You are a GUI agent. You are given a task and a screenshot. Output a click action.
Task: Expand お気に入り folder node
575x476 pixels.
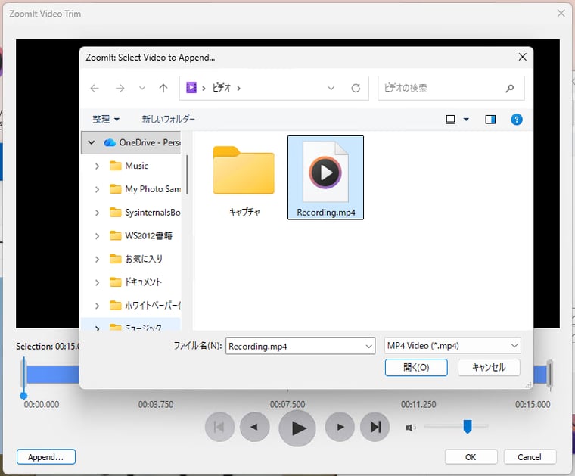click(97, 260)
